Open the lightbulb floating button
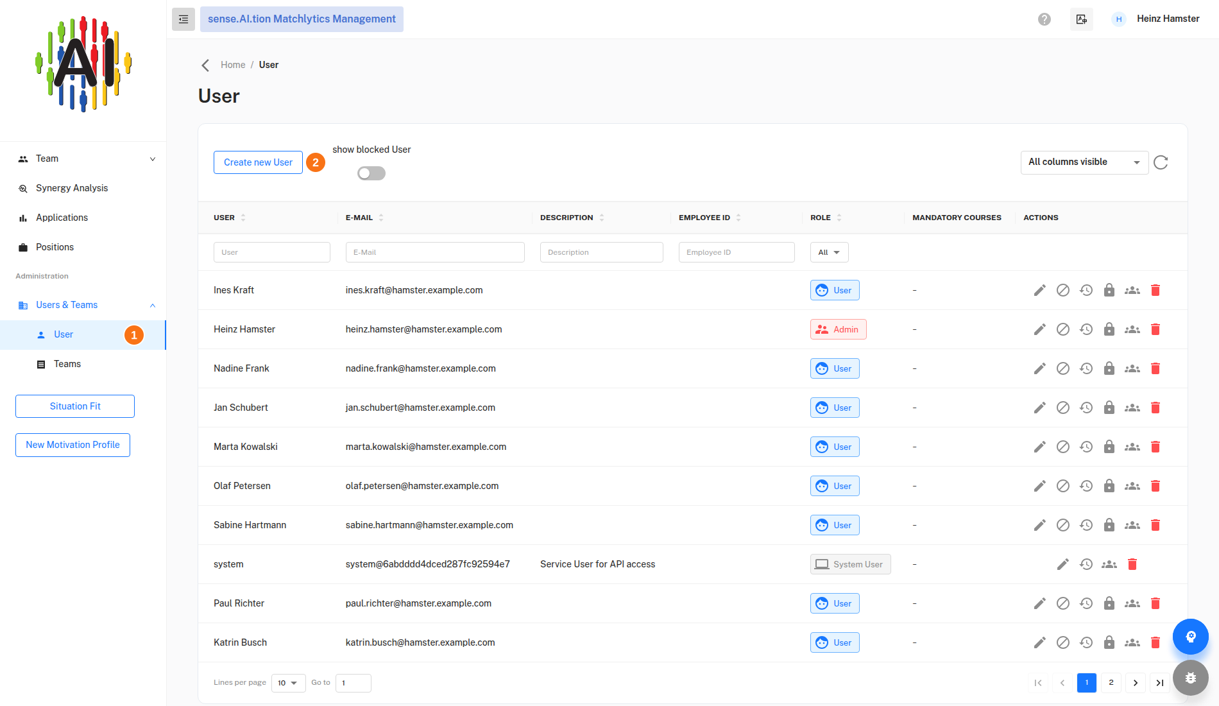Screen dimensions: 1219x706 (x=1191, y=637)
